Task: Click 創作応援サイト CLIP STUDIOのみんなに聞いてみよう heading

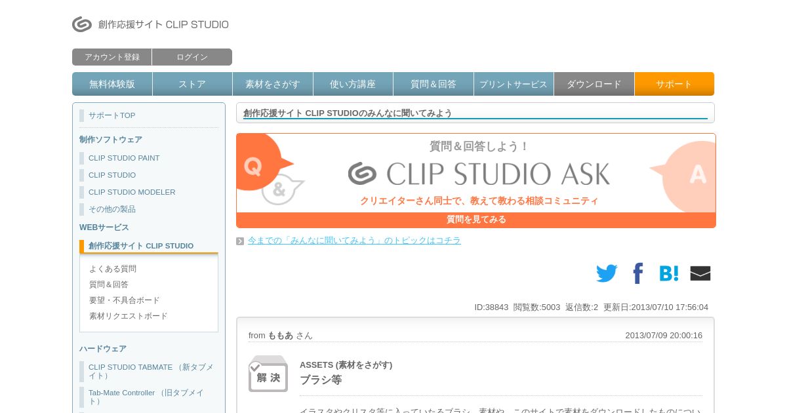Action: [x=348, y=113]
